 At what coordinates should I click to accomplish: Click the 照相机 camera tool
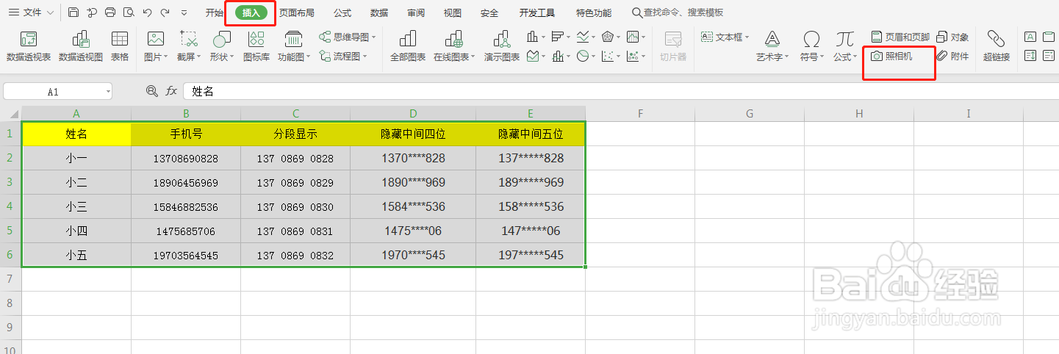click(891, 56)
